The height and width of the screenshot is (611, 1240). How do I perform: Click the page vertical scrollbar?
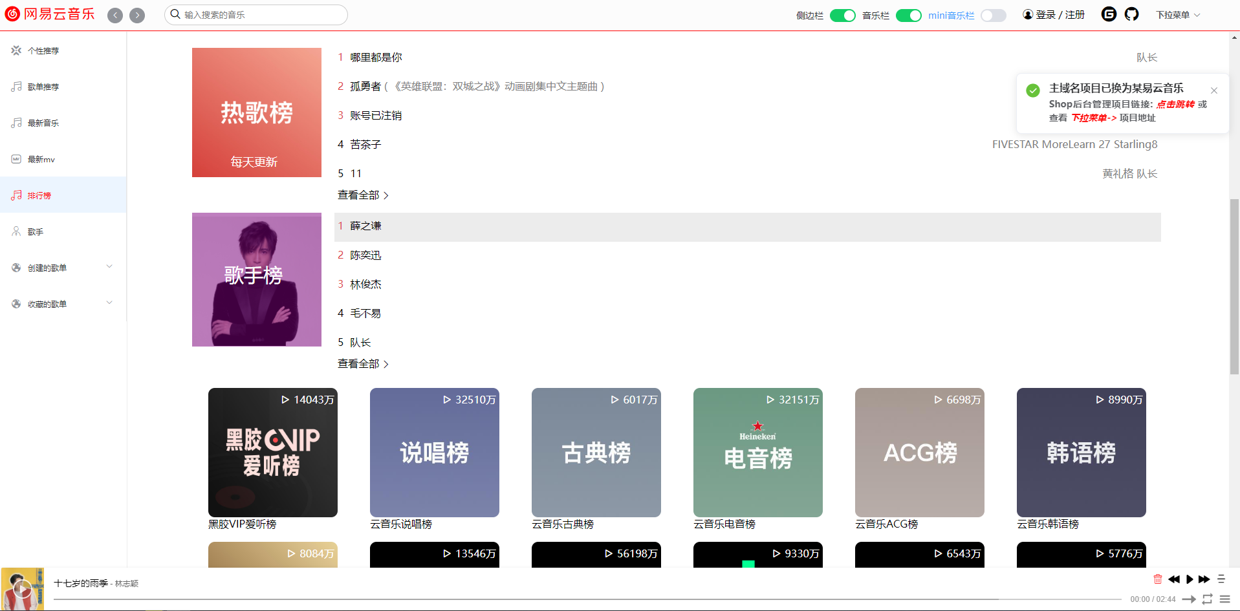click(x=1234, y=286)
